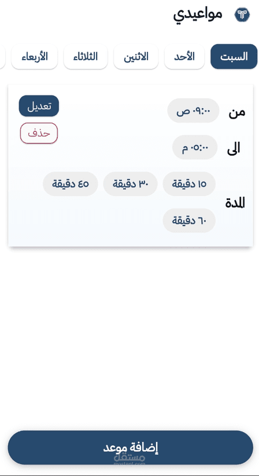Select the السبت day tab
259x476 pixels.
pos(234,57)
